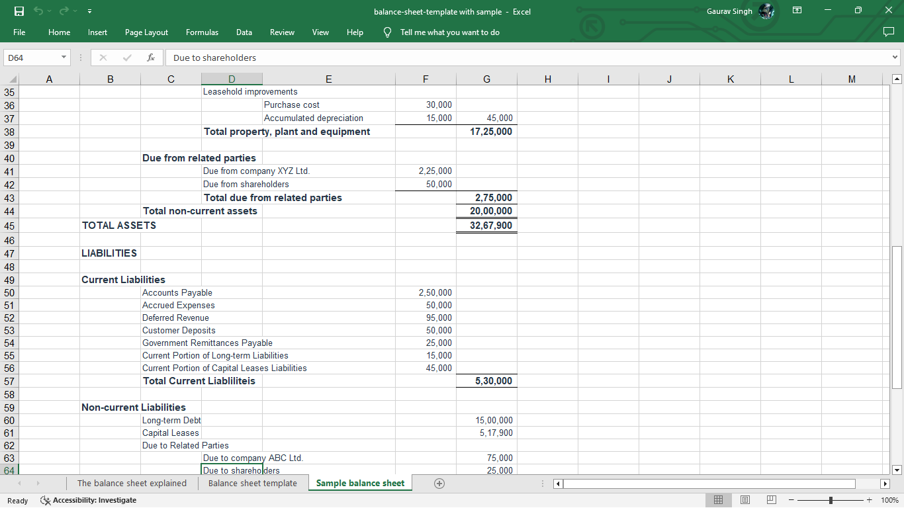Expand the Customize Quick Access Toolbar menu
This screenshot has width=904, height=508.
[89, 11]
